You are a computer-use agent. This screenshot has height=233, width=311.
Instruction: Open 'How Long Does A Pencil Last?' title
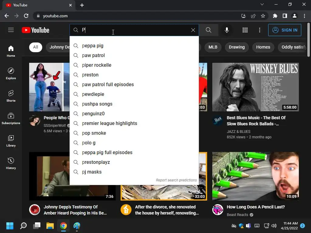click(256, 207)
